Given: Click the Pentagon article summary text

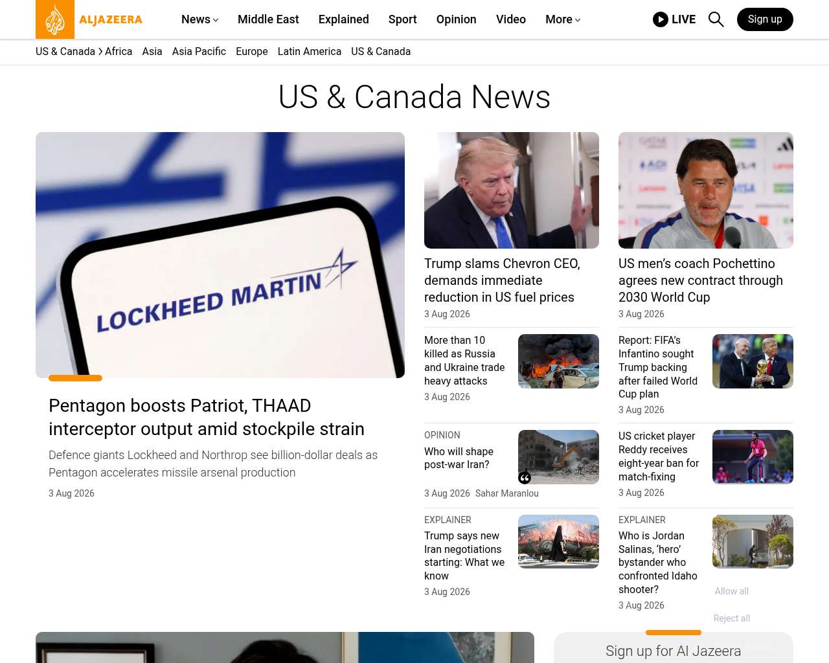Looking at the screenshot, I should click(213, 464).
